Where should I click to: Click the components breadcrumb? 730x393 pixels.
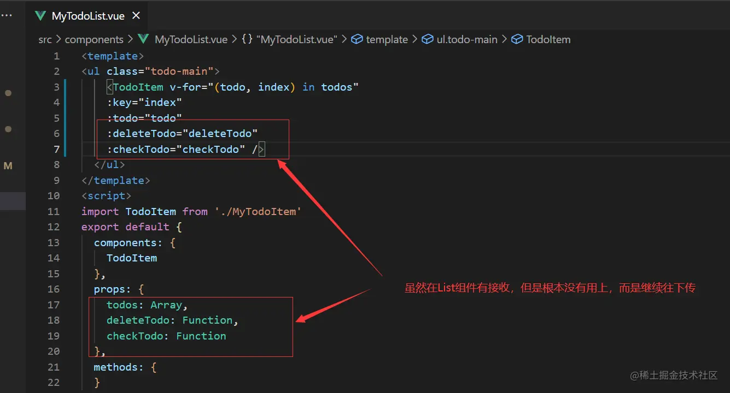click(94, 39)
